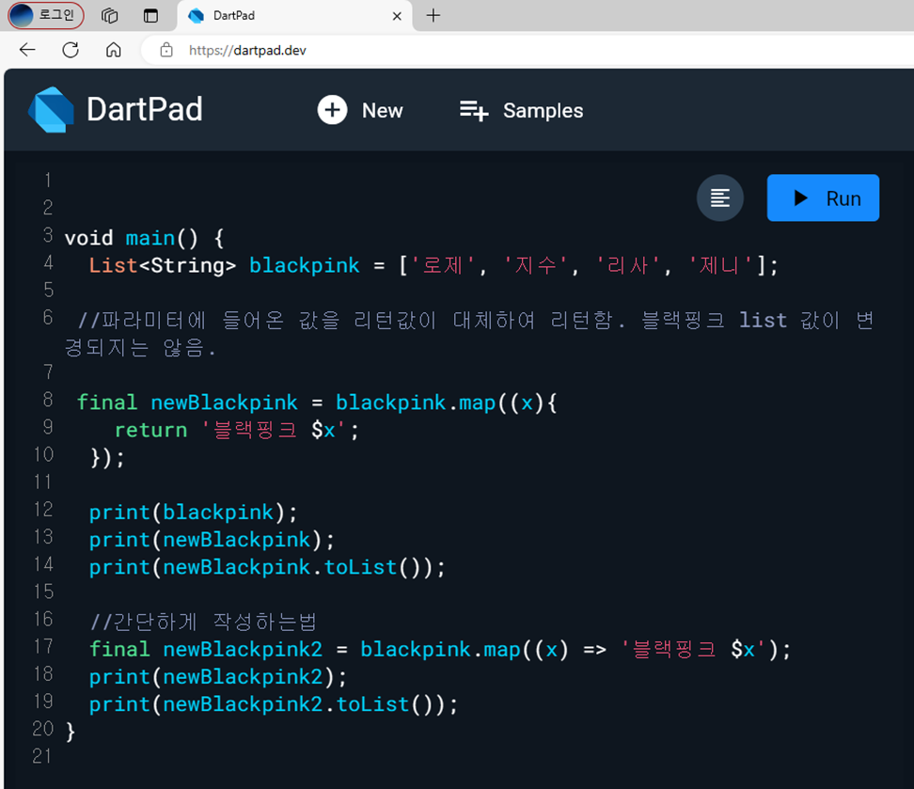Image resolution: width=914 pixels, height=789 pixels.
Task: Toggle the vertical tabs panel icon
Action: click(x=151, y=16)
